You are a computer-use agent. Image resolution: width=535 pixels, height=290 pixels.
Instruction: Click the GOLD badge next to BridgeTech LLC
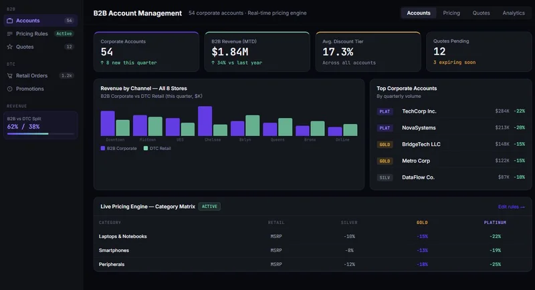pos(385,145)
